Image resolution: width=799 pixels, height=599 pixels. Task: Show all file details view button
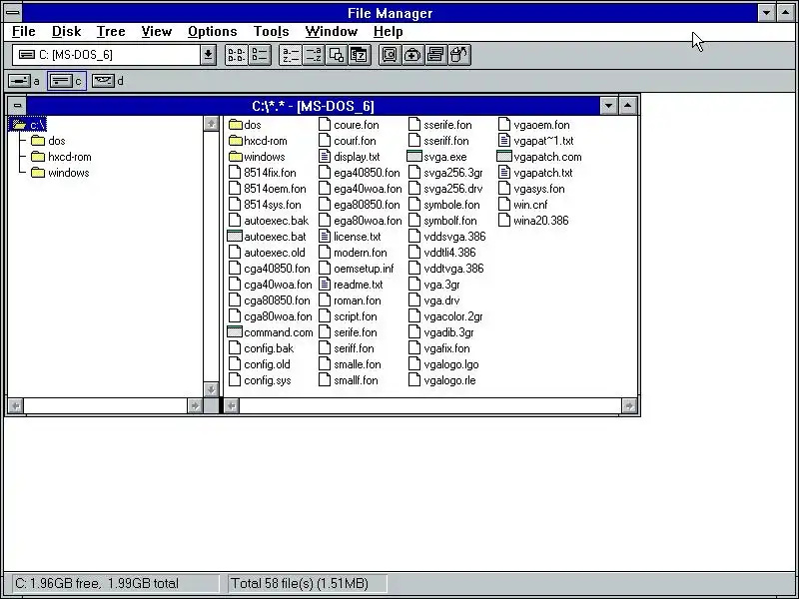coord(260,55)
